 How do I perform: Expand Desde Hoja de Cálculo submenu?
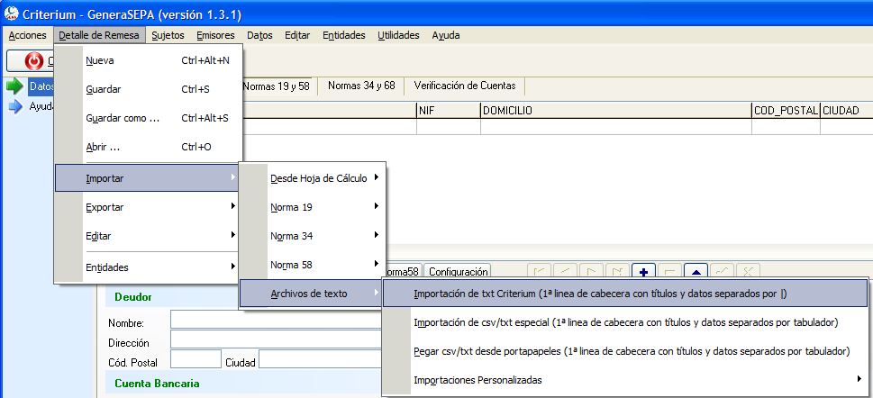pos(313,178)
